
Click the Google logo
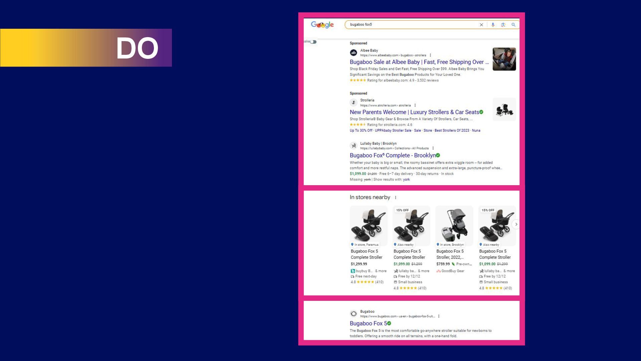click(322, 25)
